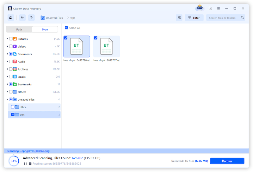Go up one folder level
Screen dimensions: 253x172
[31, 17]
